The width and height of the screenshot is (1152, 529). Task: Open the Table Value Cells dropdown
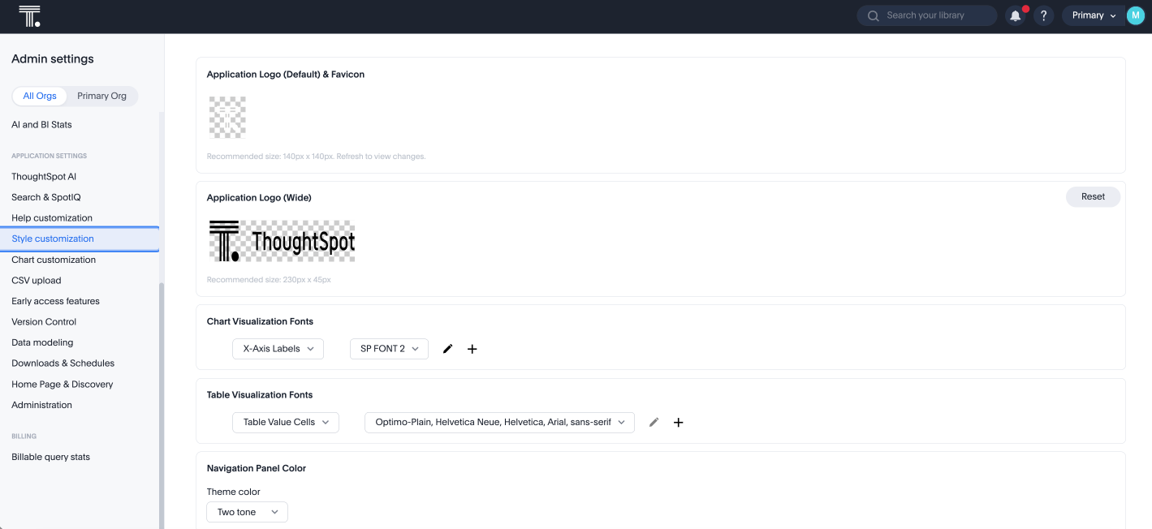tap(285, 422)
